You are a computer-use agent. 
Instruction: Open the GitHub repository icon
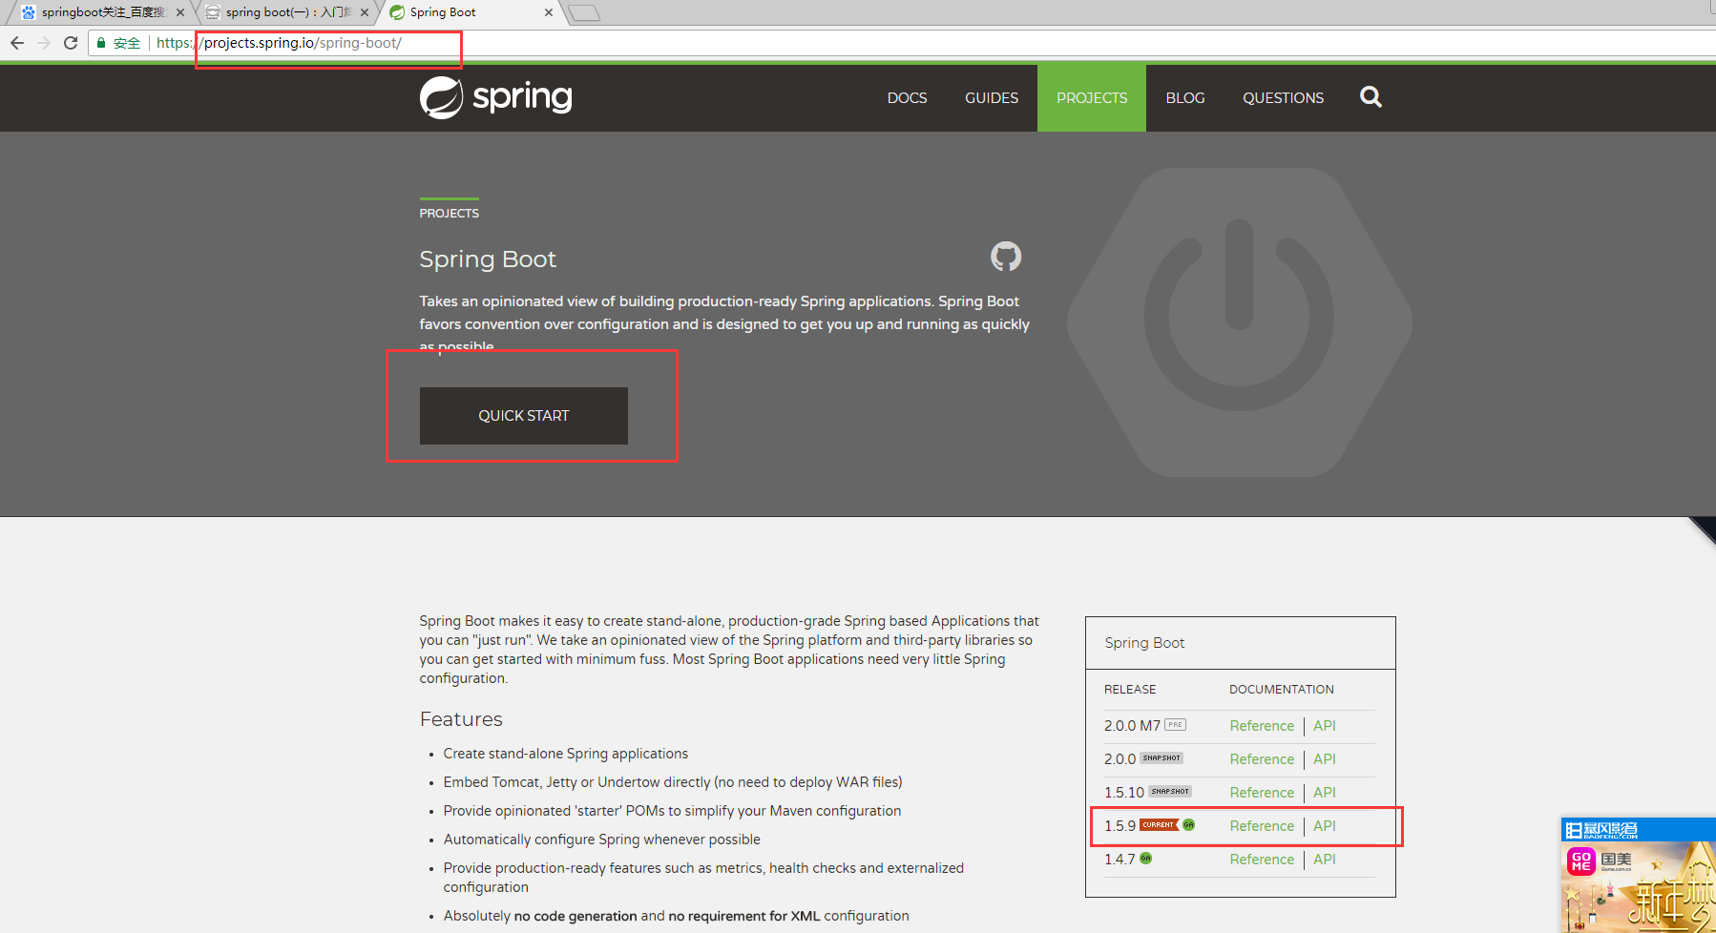pos(1006,256)
